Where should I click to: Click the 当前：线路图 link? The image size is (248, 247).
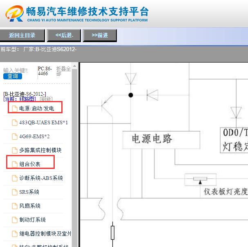20,99
